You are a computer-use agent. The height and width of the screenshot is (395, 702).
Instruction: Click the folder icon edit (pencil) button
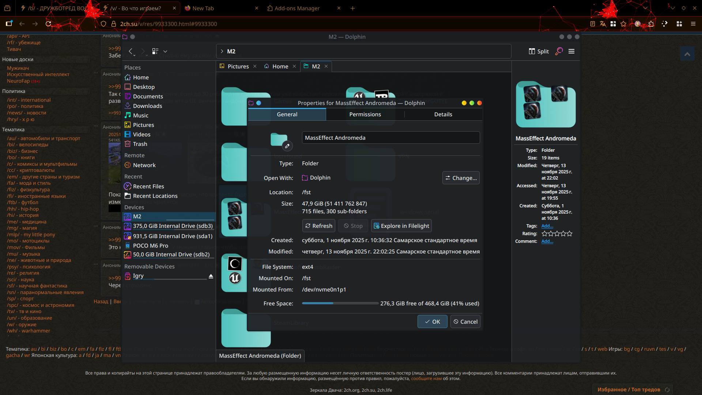(x=287, y=146)
